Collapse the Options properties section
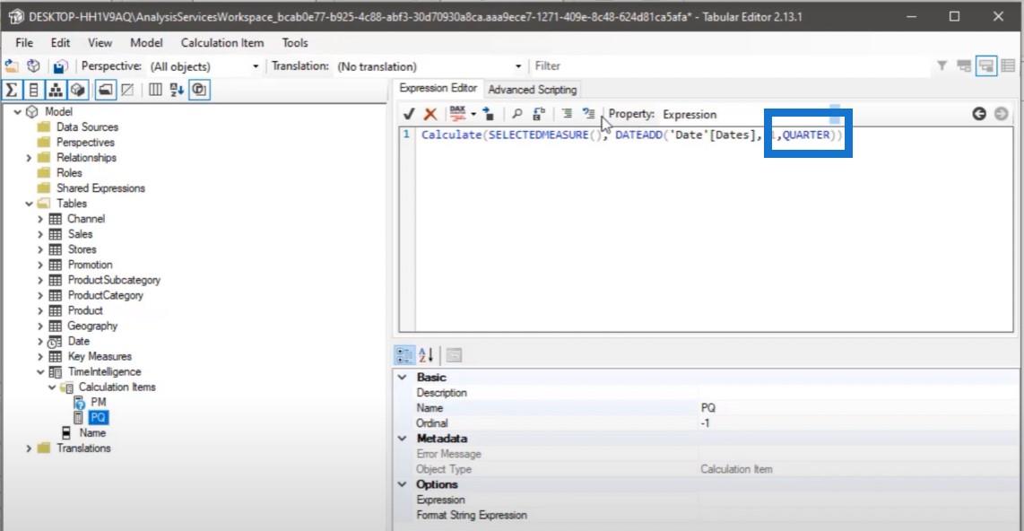This screenshot has width=1024, height=531. click(x=403, y=484)
